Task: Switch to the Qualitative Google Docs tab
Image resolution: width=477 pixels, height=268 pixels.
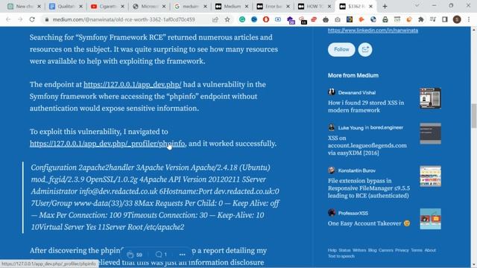Action: (x=66, y=7)
